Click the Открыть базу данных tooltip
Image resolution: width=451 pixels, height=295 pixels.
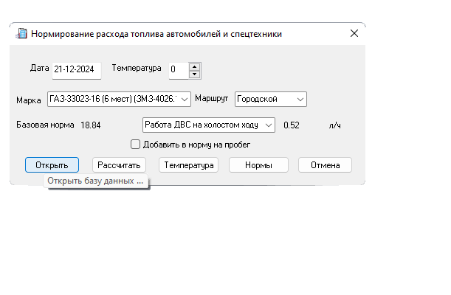click(x=95, y=181)
